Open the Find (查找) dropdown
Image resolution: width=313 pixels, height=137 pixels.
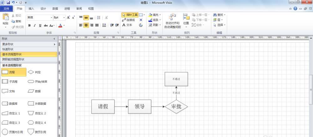coord(219,15)
